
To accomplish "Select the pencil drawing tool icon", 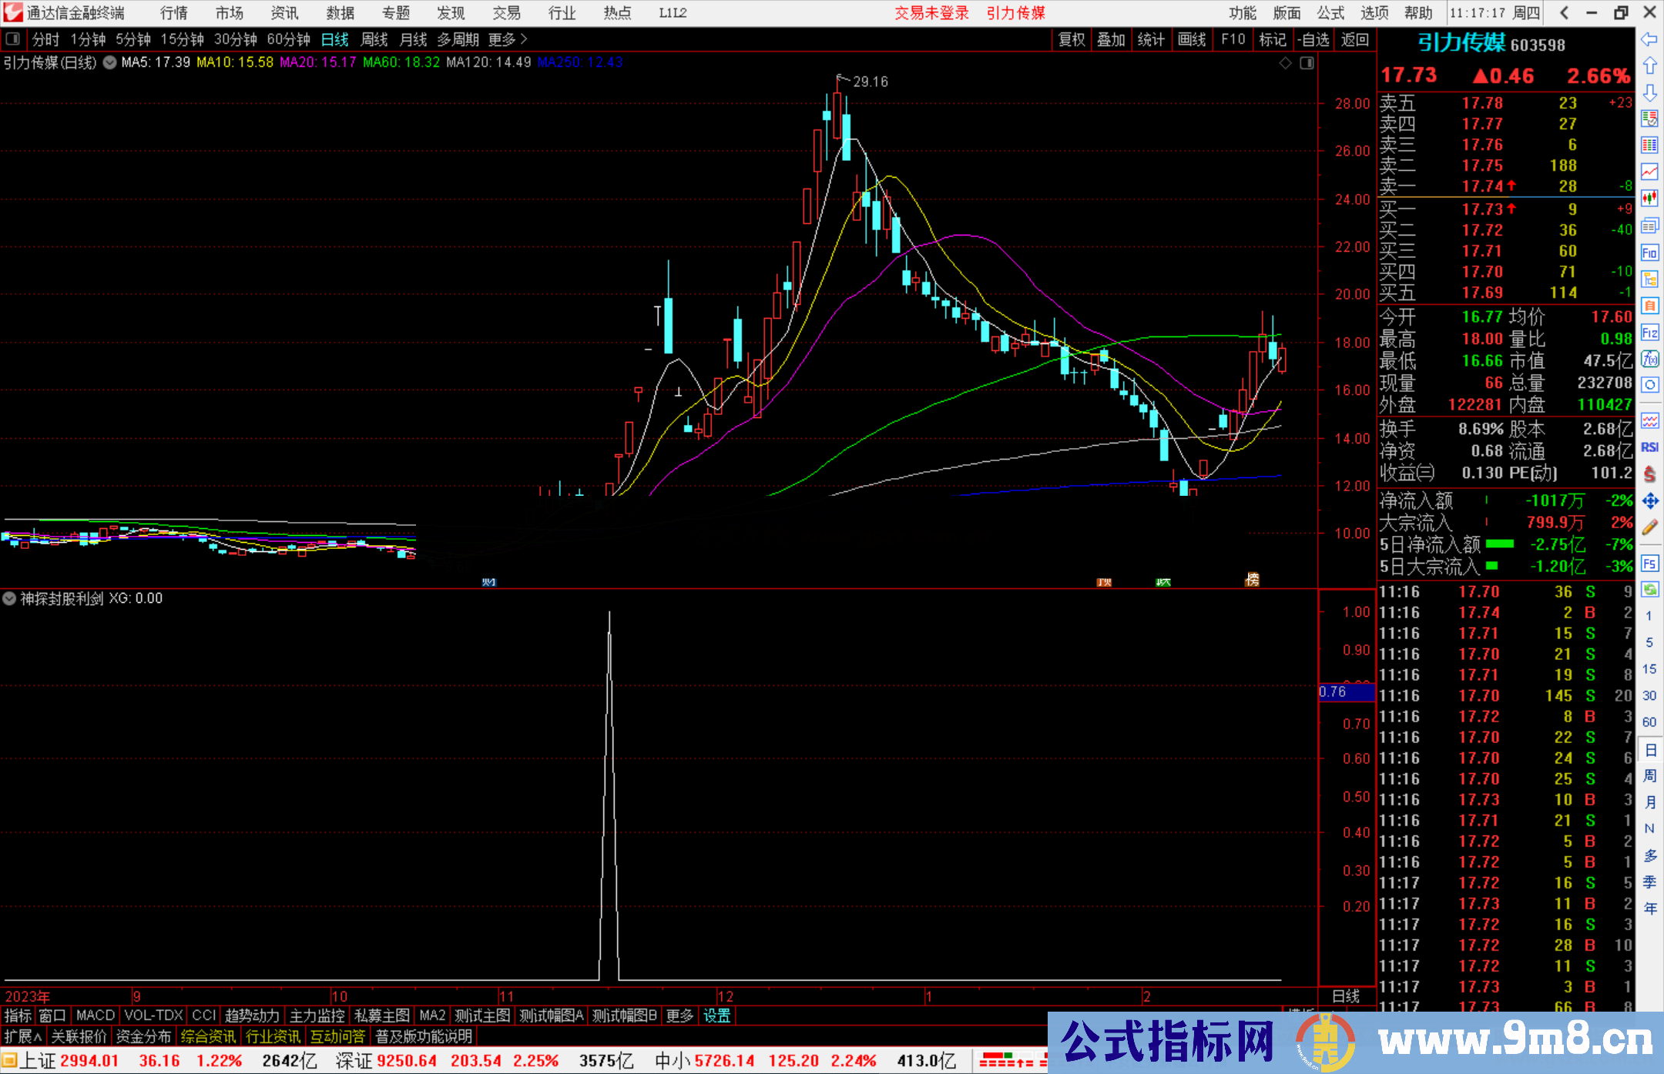I will coord(1649,527).
